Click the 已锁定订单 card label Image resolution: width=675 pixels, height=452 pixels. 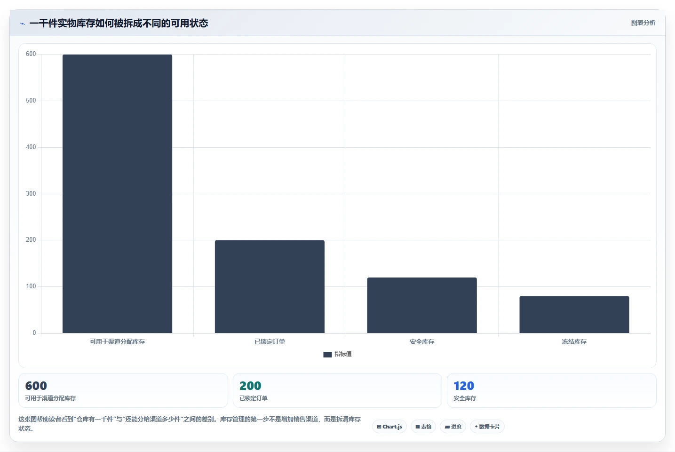(x=254, y=398)
